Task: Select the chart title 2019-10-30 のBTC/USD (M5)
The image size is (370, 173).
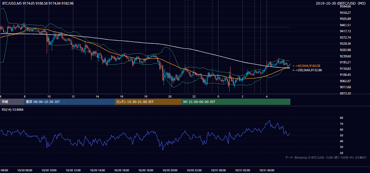Action: click(x=341, y=3)
